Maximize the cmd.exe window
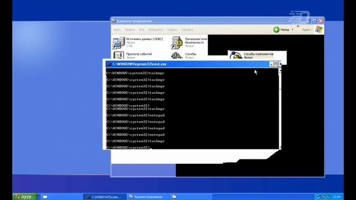The width and height of the screenshot is (356, 200). tap(276, 64)
